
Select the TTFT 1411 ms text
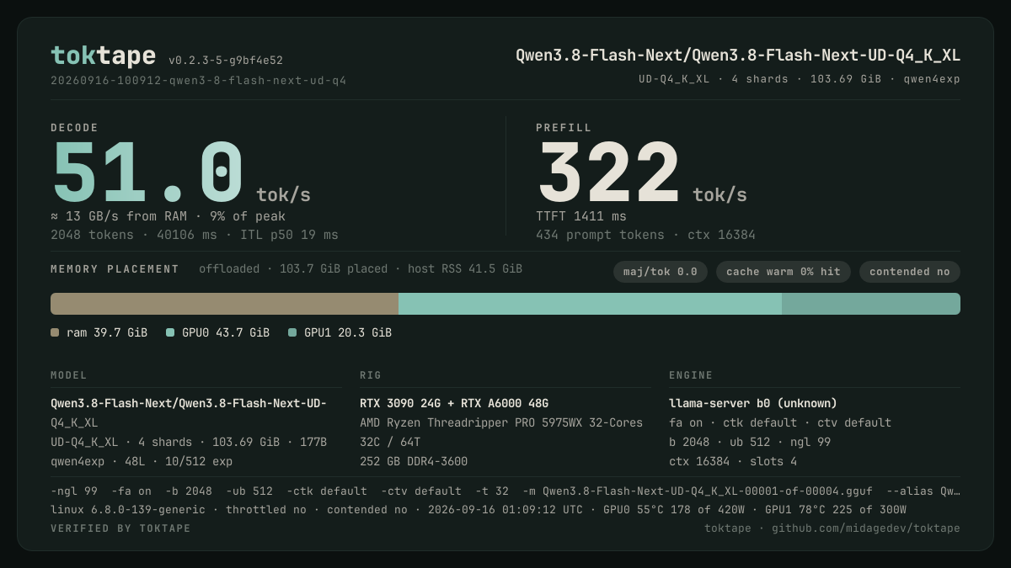tap(581, 216)
